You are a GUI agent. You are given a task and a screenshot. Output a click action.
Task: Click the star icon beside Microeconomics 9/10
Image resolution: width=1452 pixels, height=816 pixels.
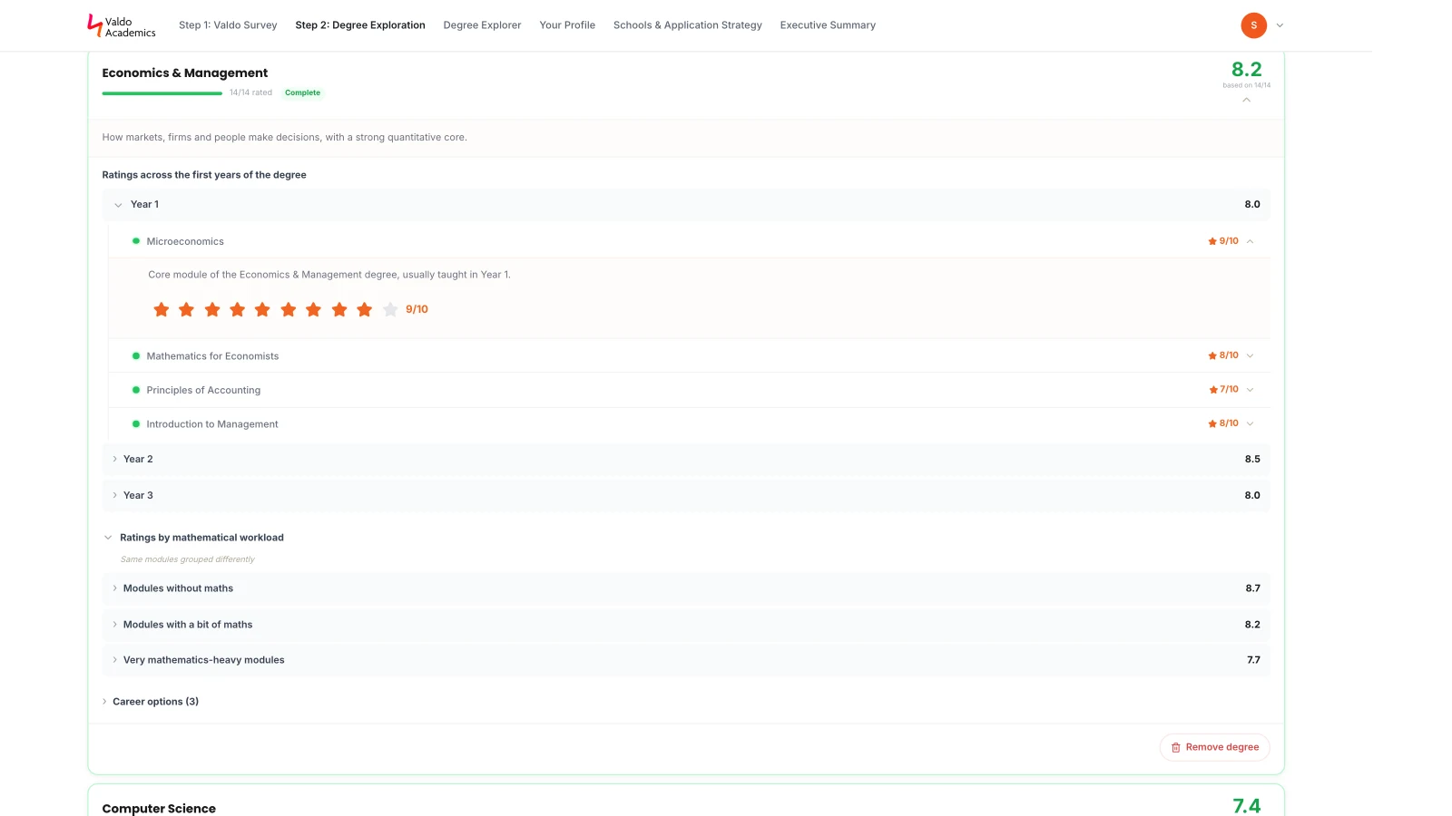[x=1212, y=241]
